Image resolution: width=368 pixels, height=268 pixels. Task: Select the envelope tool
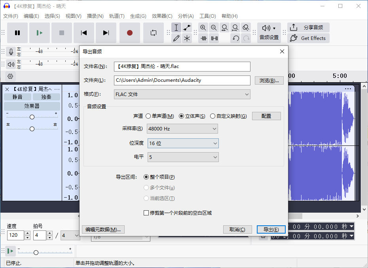point(186,27)
